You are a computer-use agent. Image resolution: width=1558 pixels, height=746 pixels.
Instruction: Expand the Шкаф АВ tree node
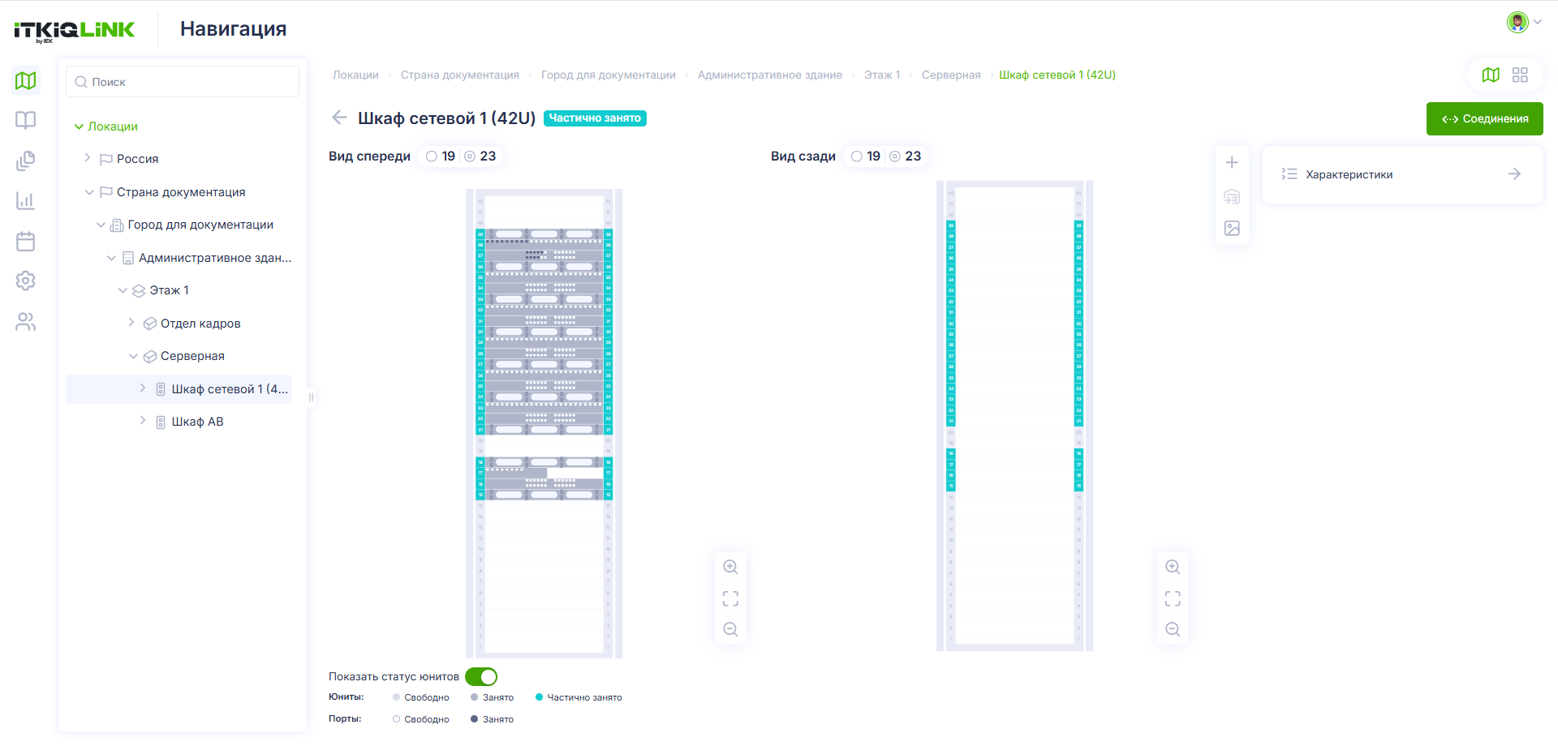143,421
